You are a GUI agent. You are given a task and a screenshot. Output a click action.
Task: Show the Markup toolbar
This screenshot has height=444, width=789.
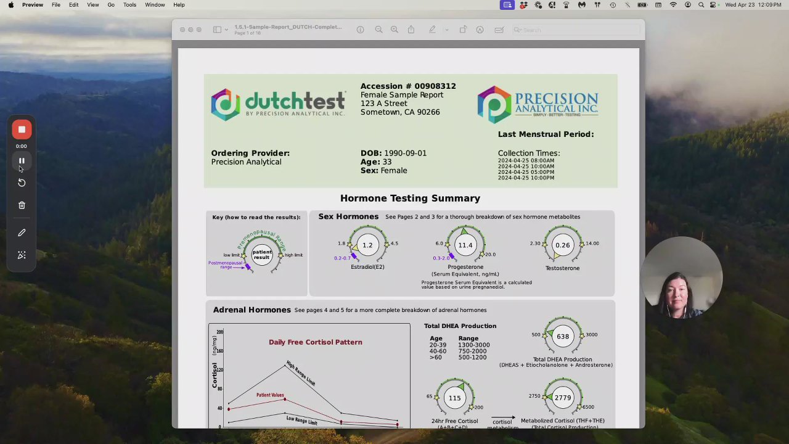point(480,30)
